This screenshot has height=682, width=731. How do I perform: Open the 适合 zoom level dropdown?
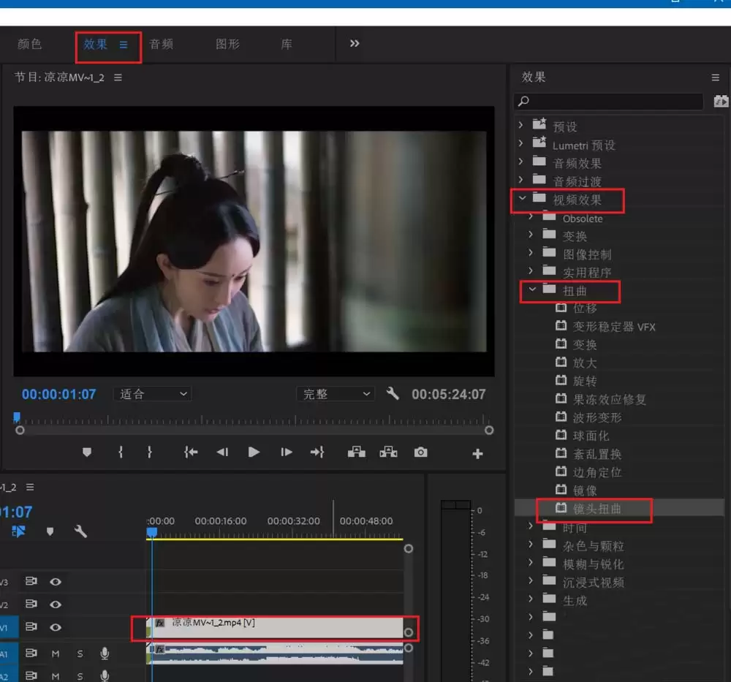coord(153,394)
